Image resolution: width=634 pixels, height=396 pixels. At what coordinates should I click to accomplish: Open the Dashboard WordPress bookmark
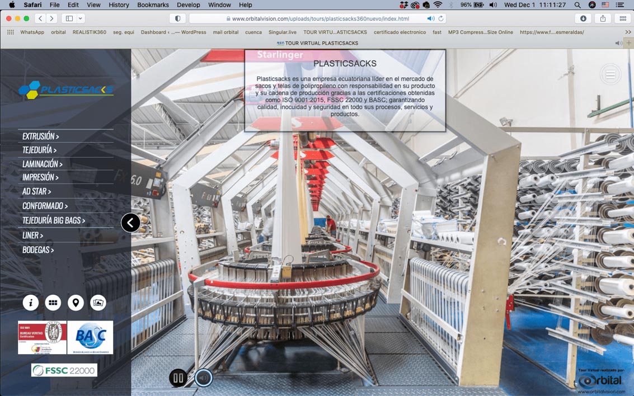click(x=173, y=32)
